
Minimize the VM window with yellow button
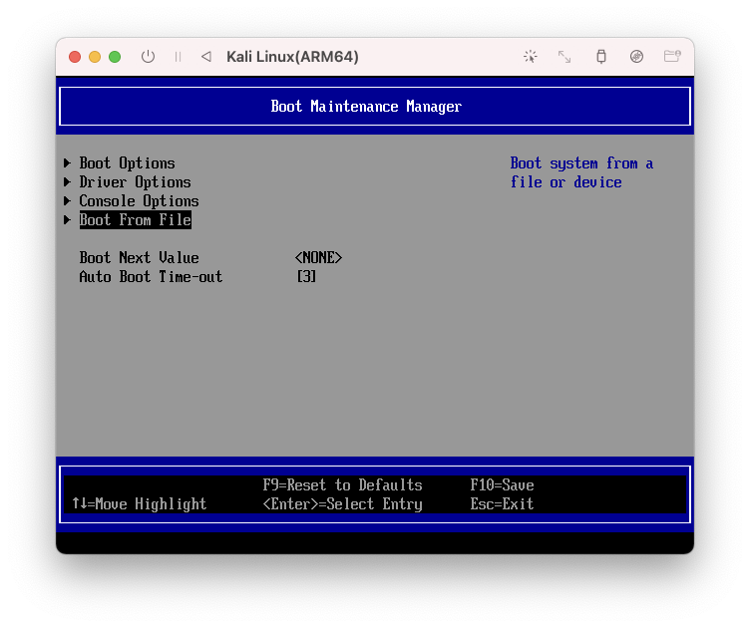tap(95, 57)
